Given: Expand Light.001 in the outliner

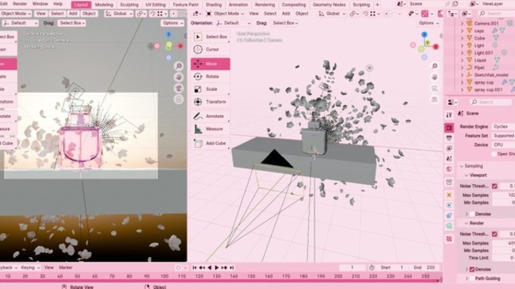Looking at the screenshot, I should (462, 53).
